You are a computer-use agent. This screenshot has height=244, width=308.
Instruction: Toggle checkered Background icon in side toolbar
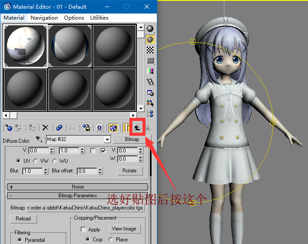pyautogui.click(x=150, y=50)
